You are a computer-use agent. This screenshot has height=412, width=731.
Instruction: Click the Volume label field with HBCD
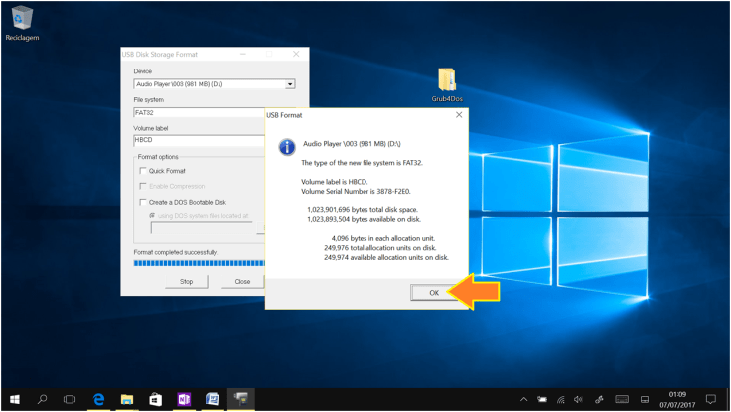point(199,140)
